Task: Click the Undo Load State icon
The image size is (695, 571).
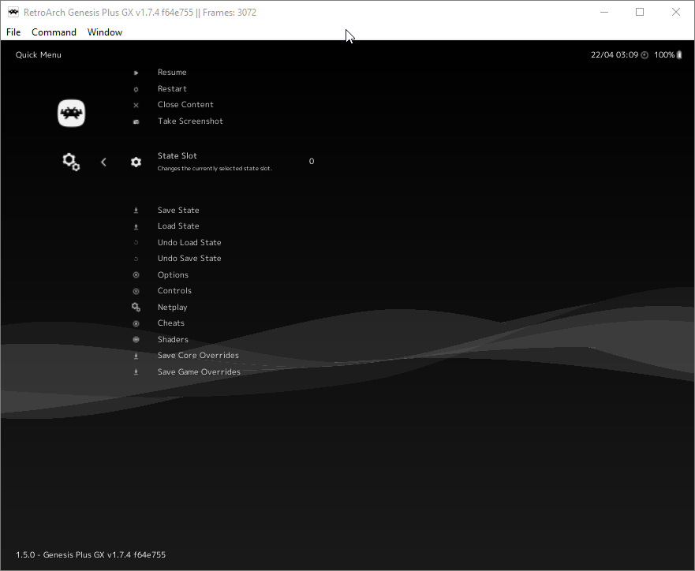Action: (x=136, y=243)
